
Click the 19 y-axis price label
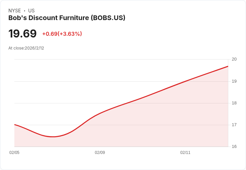pos(234,81)
